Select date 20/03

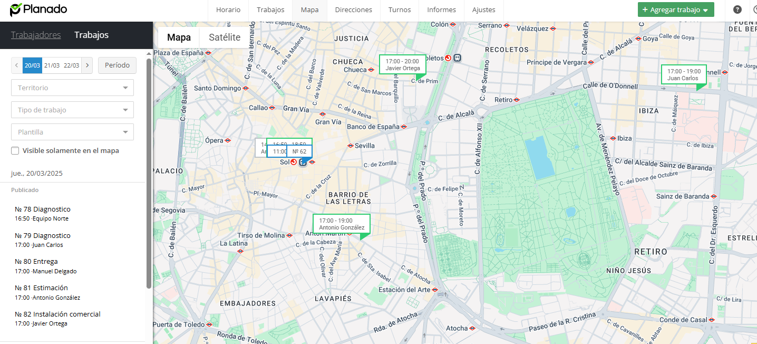[x=32, y=65]
